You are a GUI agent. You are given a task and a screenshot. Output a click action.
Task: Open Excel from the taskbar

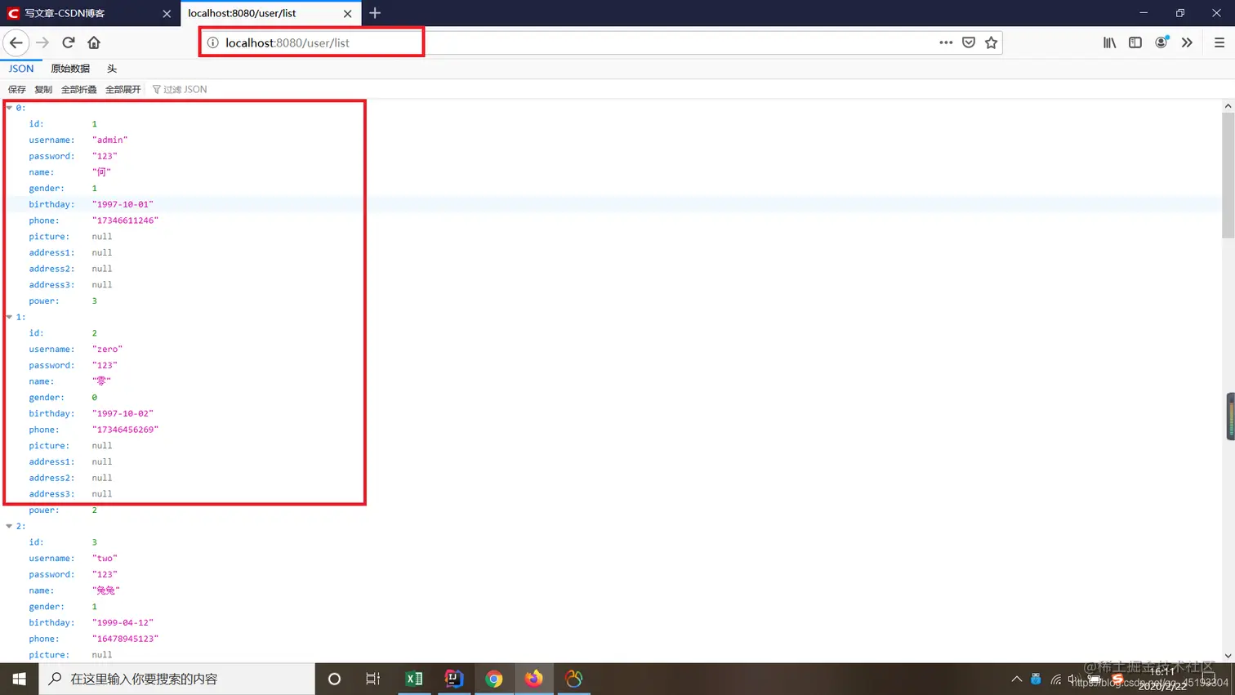coord(414,679)
